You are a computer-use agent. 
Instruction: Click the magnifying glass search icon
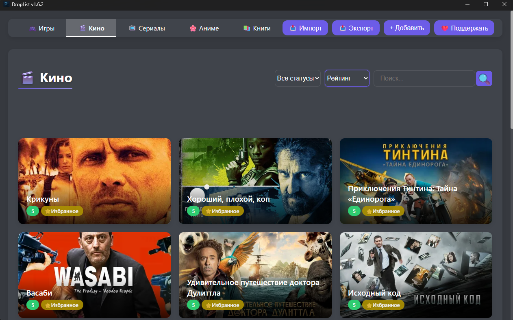tap(484, 78)
